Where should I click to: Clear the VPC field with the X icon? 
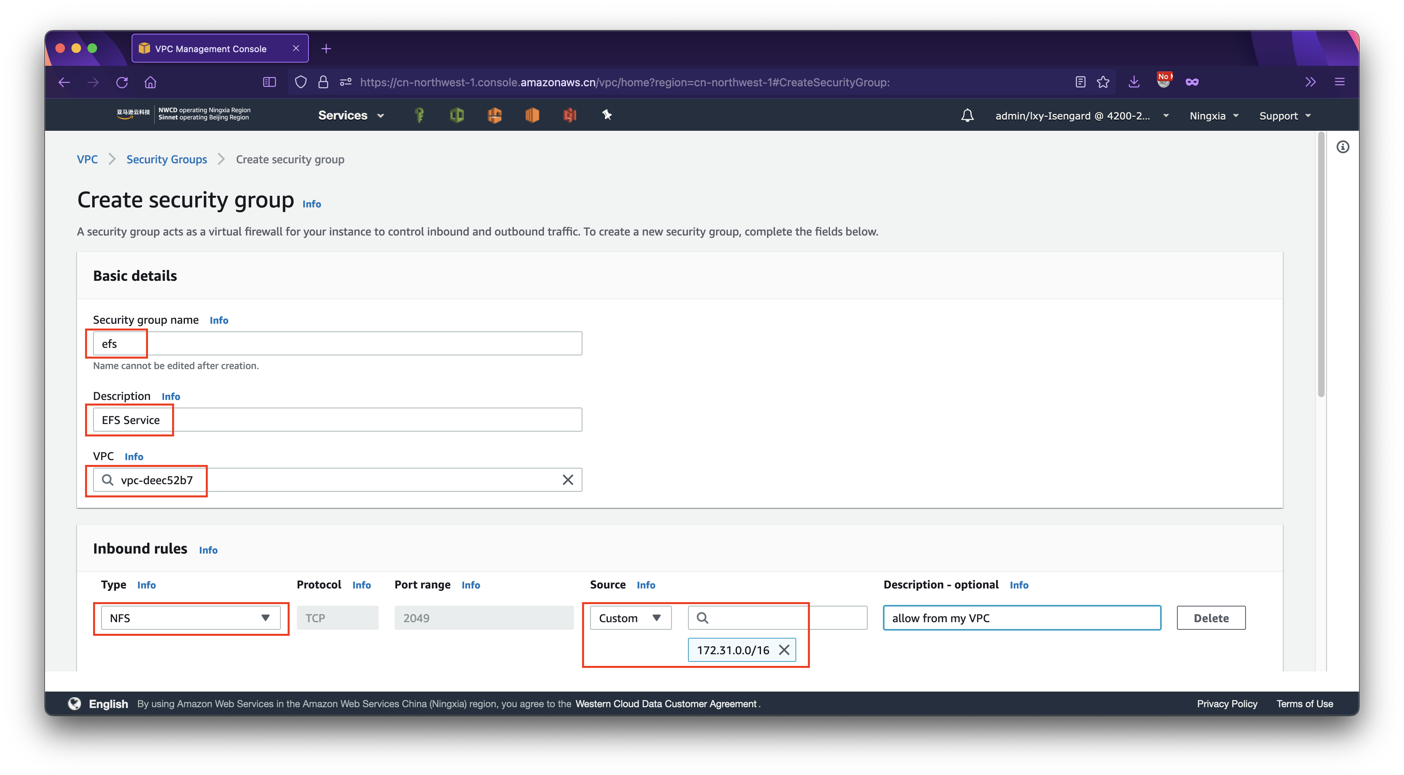[x=568, y=480]
